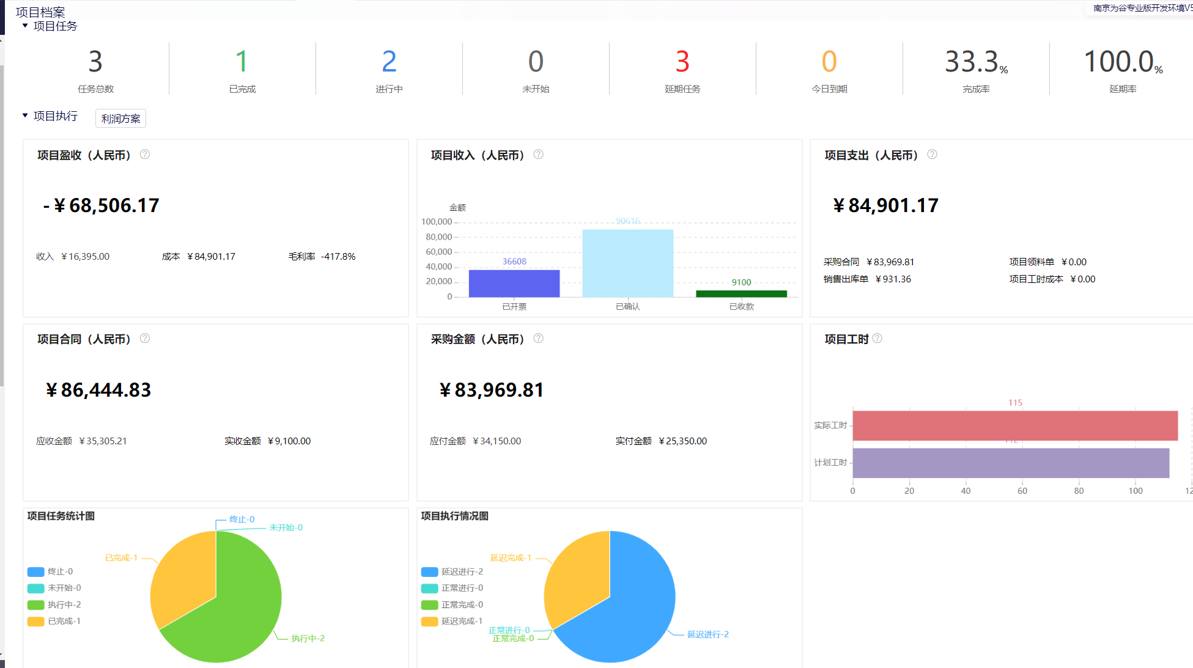Image resolution: width=1193 pixels, height=668 pixels.
Task: Click help icon beside 项目合同（人民币）
Action: pos(145,339)
